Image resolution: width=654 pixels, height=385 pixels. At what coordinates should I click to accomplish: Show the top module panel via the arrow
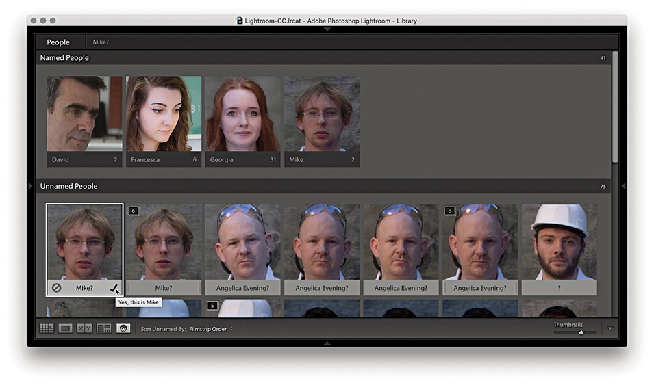coord(327,30)
